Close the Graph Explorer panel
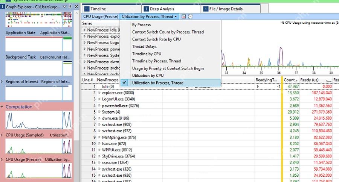This screenshot has width=339, height=182. (76, 7)
